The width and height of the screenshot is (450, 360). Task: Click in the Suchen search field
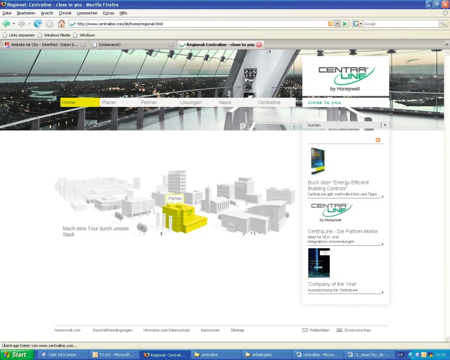(341, 125)
